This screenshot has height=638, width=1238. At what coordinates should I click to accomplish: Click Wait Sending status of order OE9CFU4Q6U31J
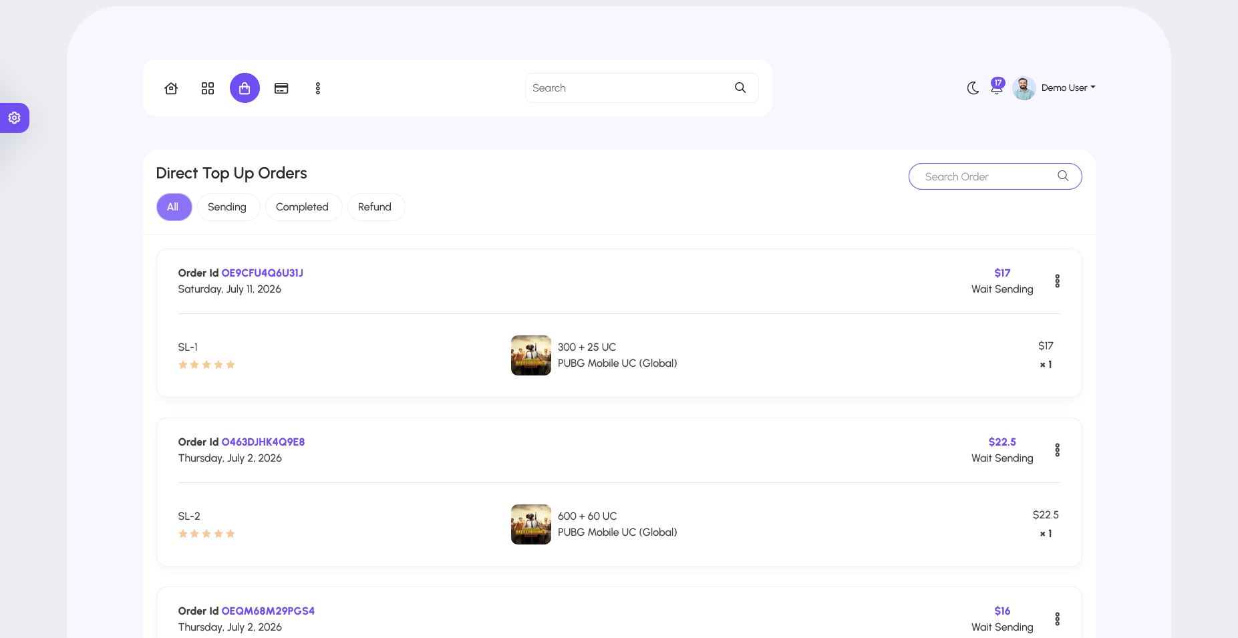click(1002, 289)
